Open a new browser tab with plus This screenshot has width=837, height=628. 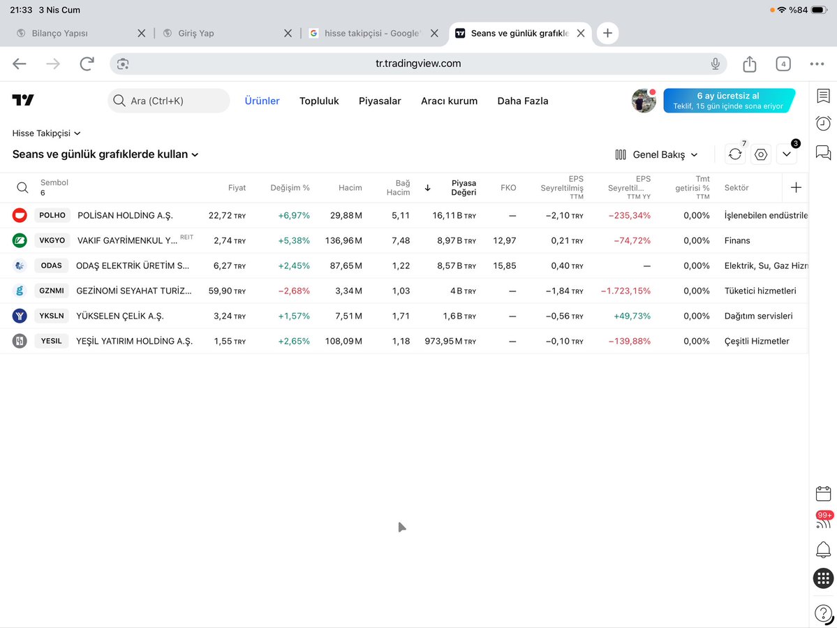coord(607,33)
